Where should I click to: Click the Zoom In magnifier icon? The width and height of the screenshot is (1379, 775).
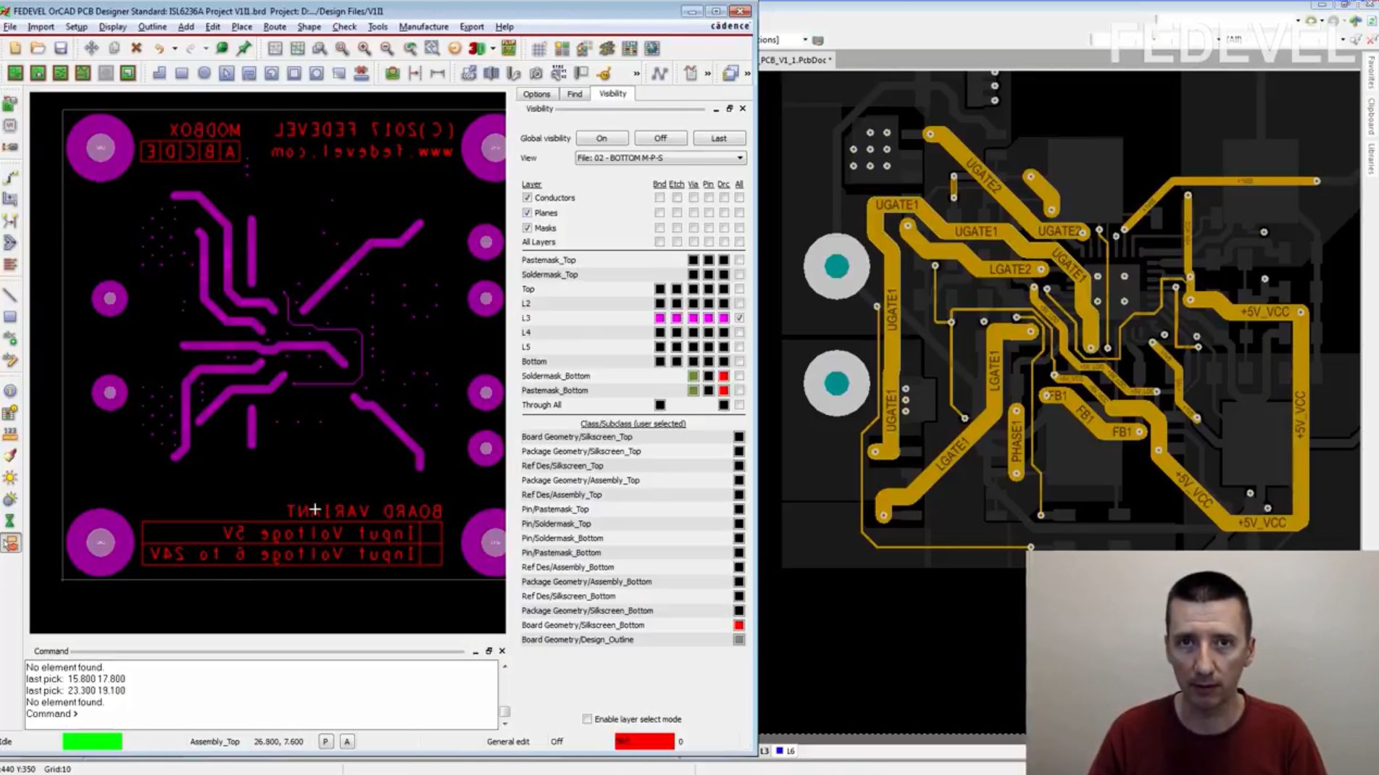pos(364,49)
